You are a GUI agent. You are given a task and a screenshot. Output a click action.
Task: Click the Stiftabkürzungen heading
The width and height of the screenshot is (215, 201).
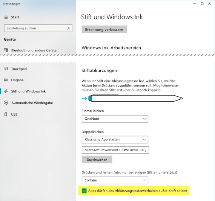pos(99,70)
